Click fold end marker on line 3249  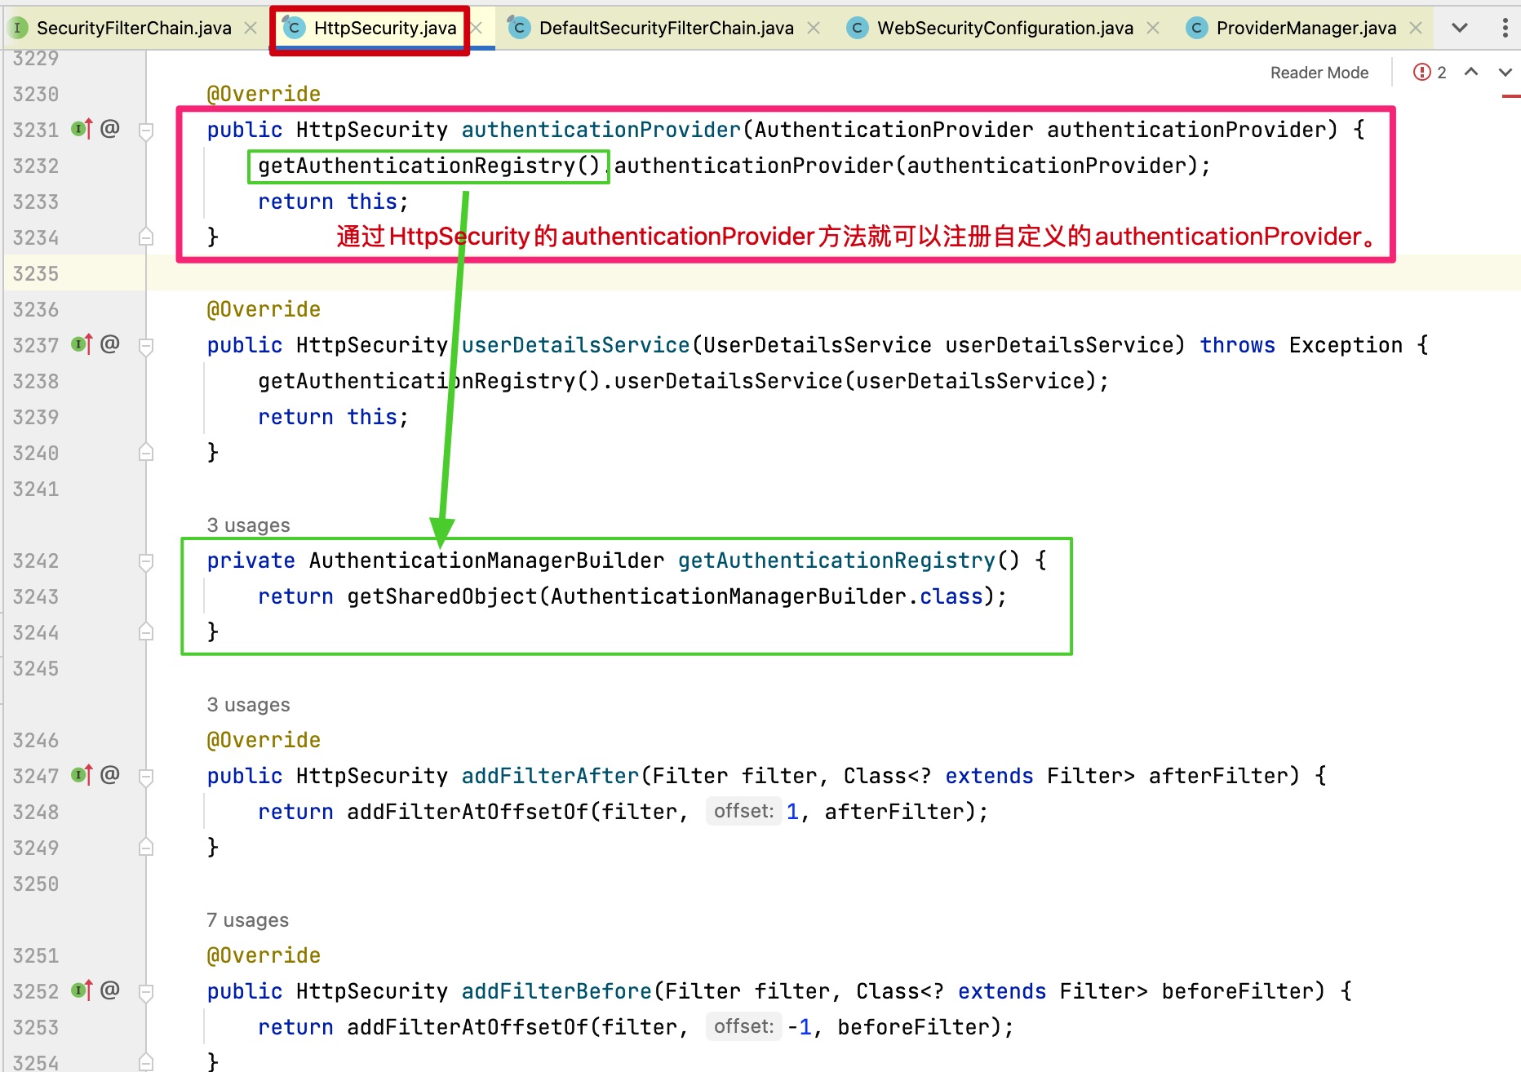pos(146,847)
